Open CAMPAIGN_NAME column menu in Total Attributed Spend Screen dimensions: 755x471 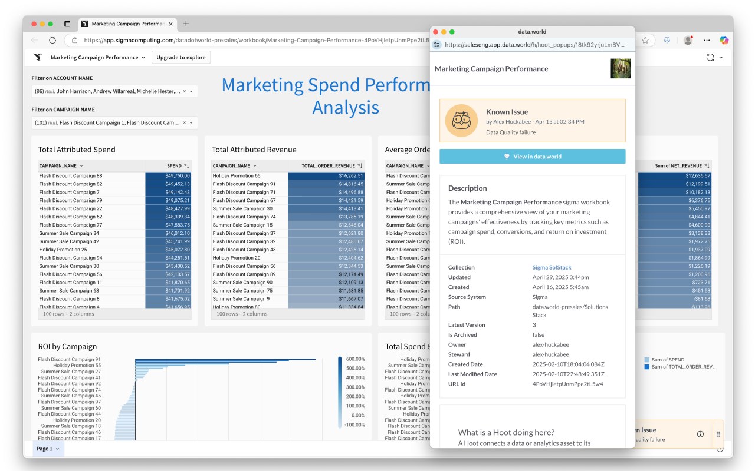click(81, 166)
